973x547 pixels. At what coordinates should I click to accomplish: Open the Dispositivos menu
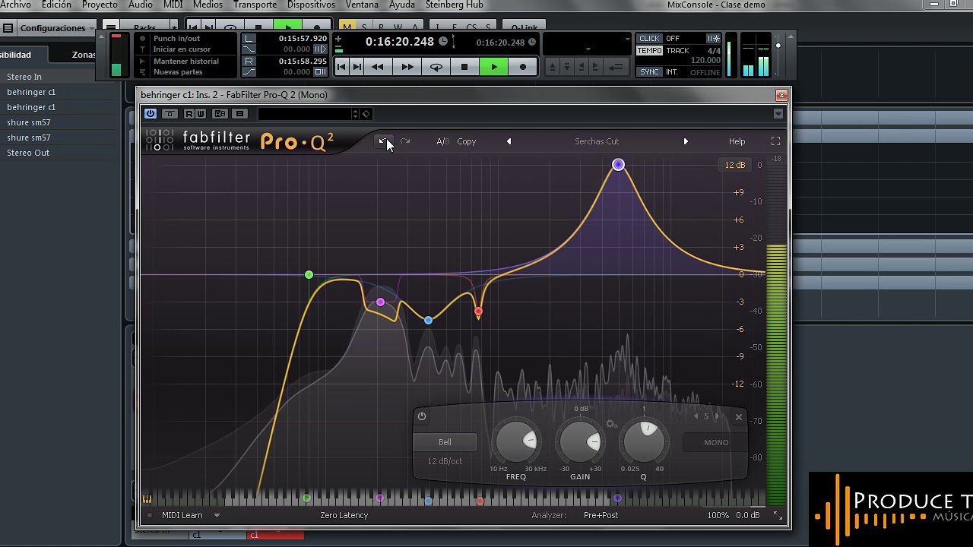click(x=311, y=5)
